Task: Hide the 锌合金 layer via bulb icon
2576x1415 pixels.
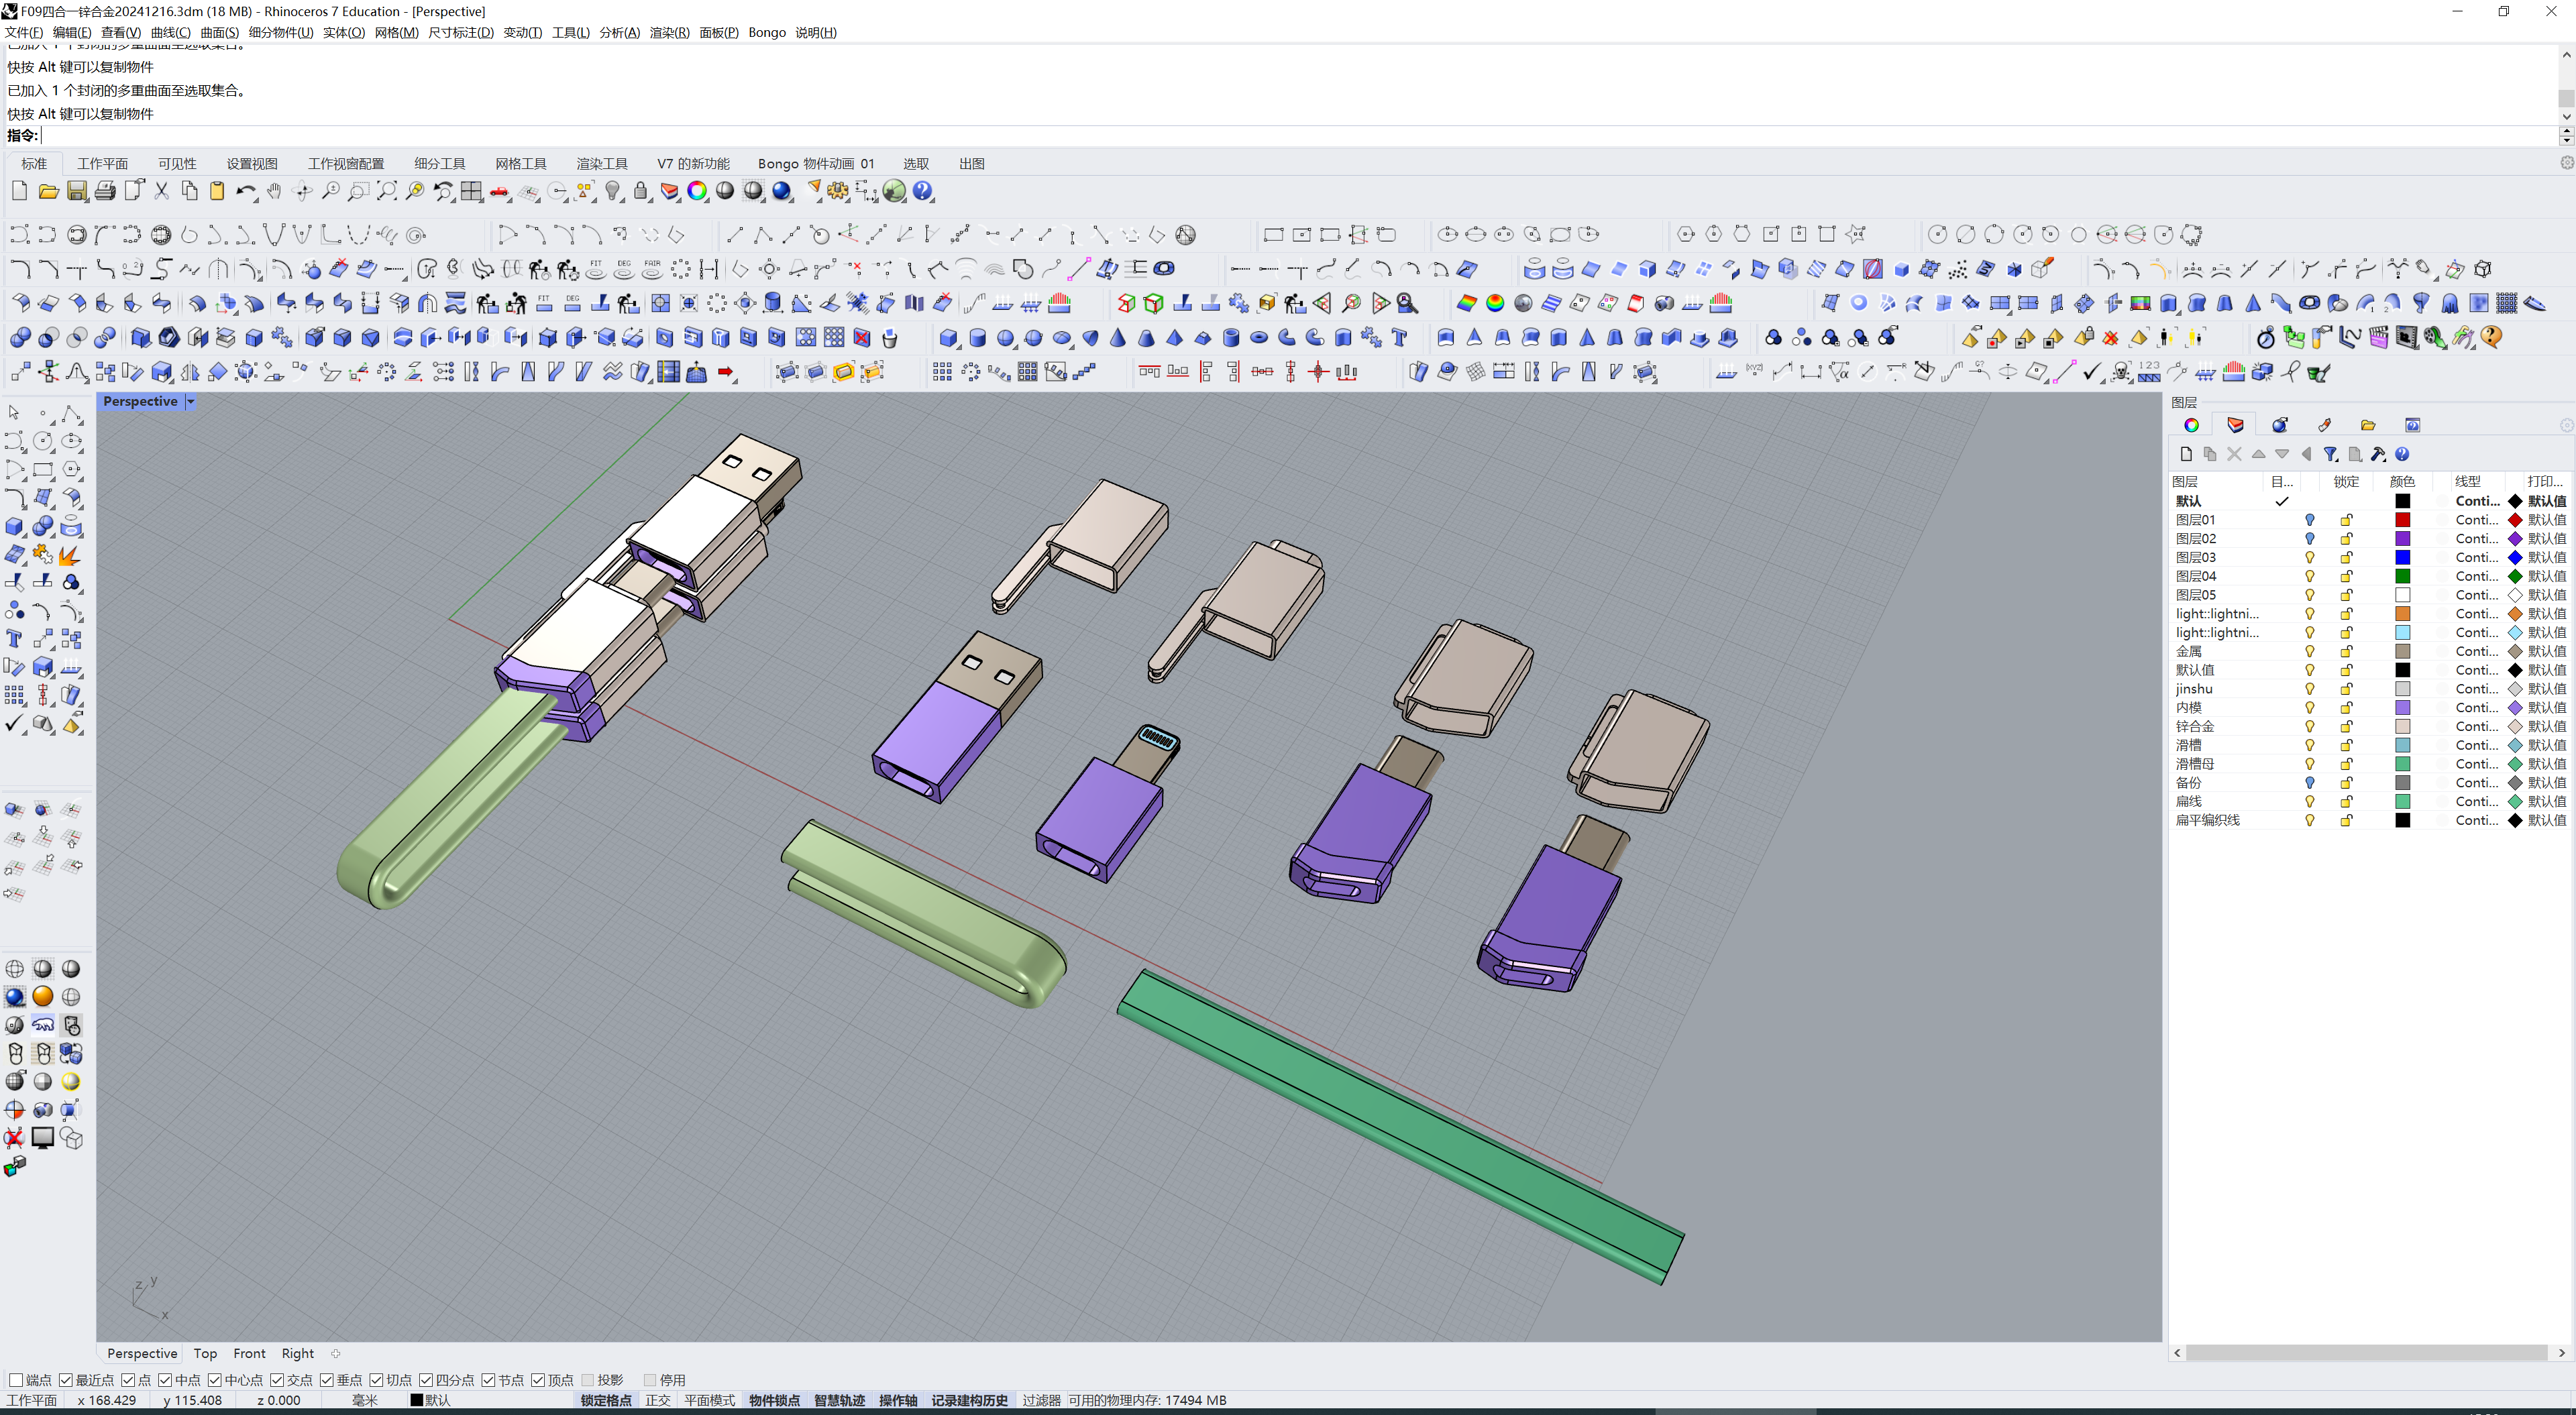Action: (2310, 726)
